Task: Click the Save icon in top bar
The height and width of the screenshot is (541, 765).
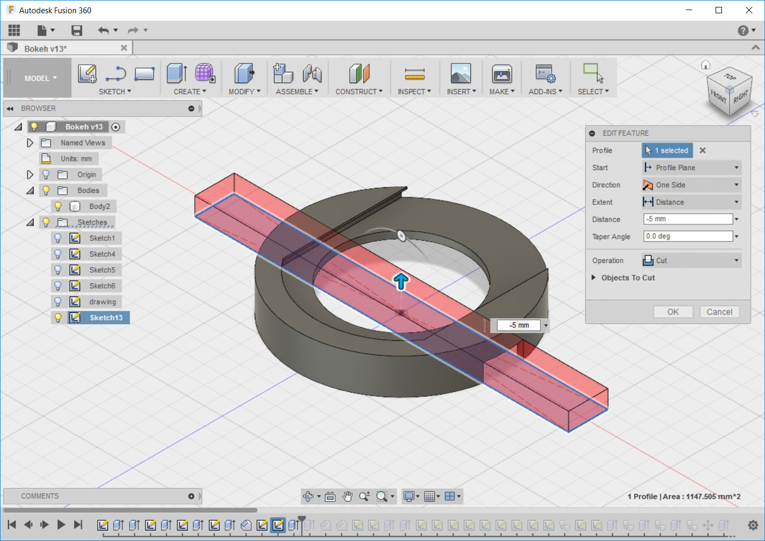Action: click(77, 30)
